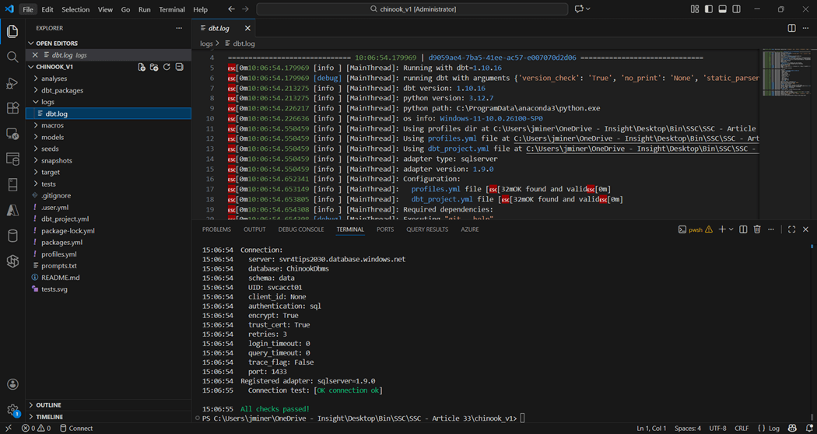This screenshot has width=817, height=434.
Task: Open the new terminal launch profile dropdown
Action: [x=731, y=229]
